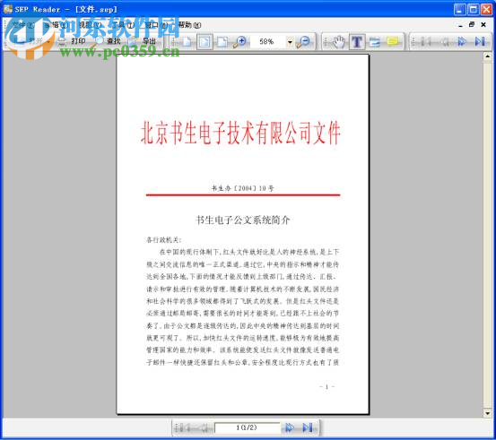The image size is (496, 440).
Task: Select the third page-layout view icon
Action: click(x=222, y=42)
